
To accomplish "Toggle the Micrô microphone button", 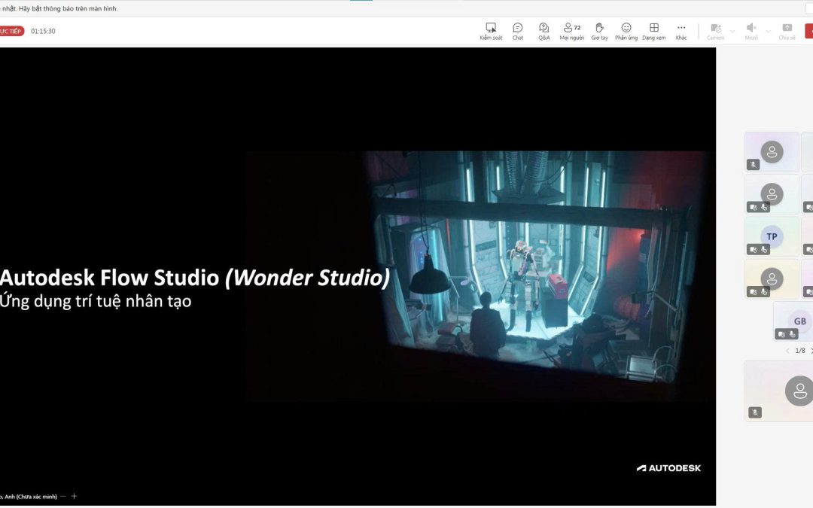I will point(751,31).
